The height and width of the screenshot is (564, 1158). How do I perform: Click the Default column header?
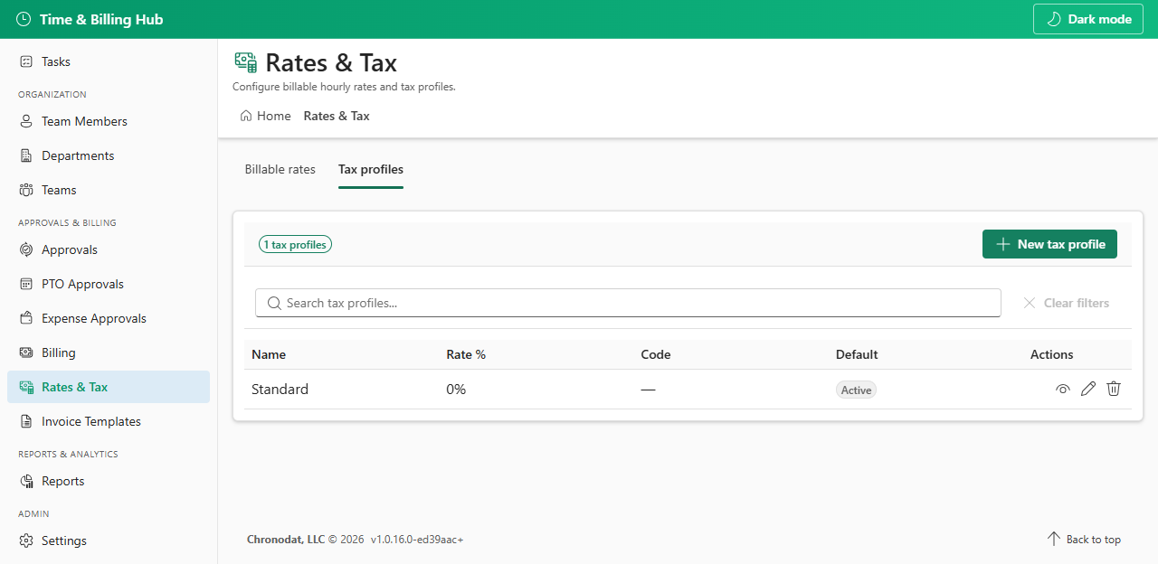(x=857, y=354)
